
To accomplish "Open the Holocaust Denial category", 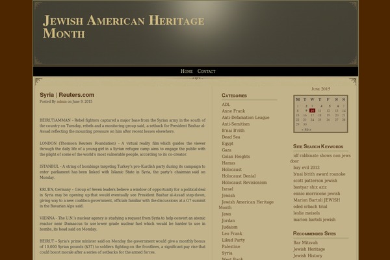I will 239,176.
